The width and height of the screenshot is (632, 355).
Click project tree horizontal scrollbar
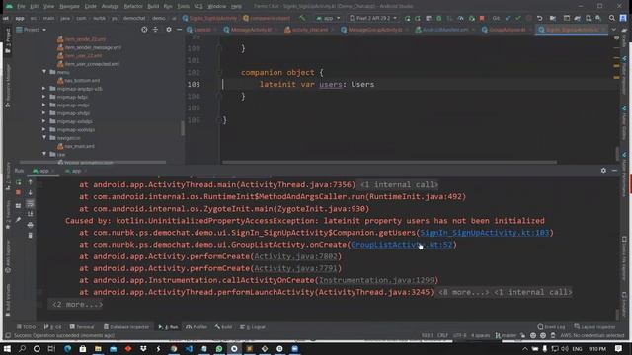[x=93, y=162]
